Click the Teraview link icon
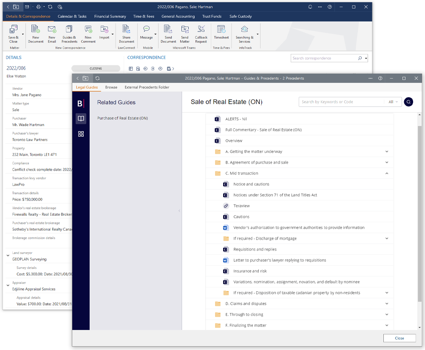The height and width of the screenshot is (350, 425). click(x=226, y=206)
